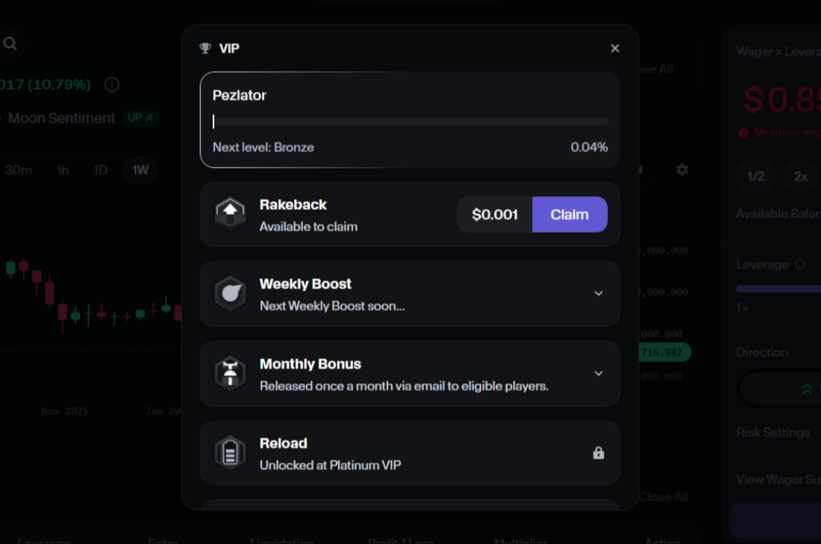This screenshot has width=821, height=544.
Task: Expand the Weekly Boost section
Action: click(x=599, y=294)
